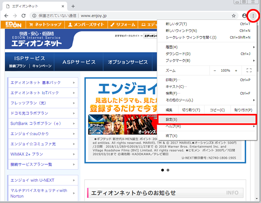The height and width of the screenshot is (203, 261).
Task: Select シークレット ウィンドウを開く(I)
Action: point(207,37)
